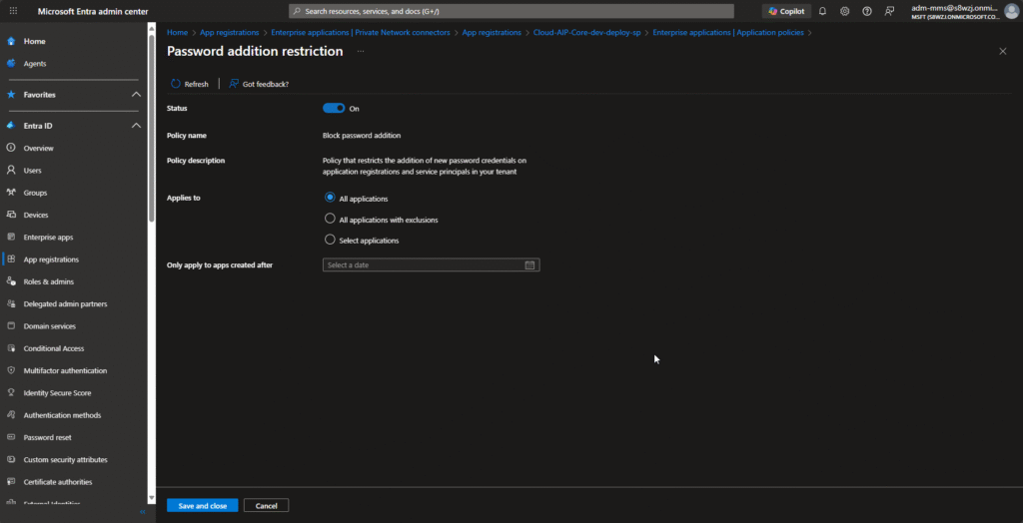Click the Save and close button
Screen dimensions: 1023x523
[x=202, y=506]
